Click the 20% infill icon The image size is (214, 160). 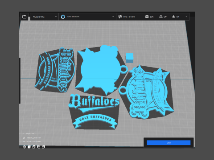147,17
